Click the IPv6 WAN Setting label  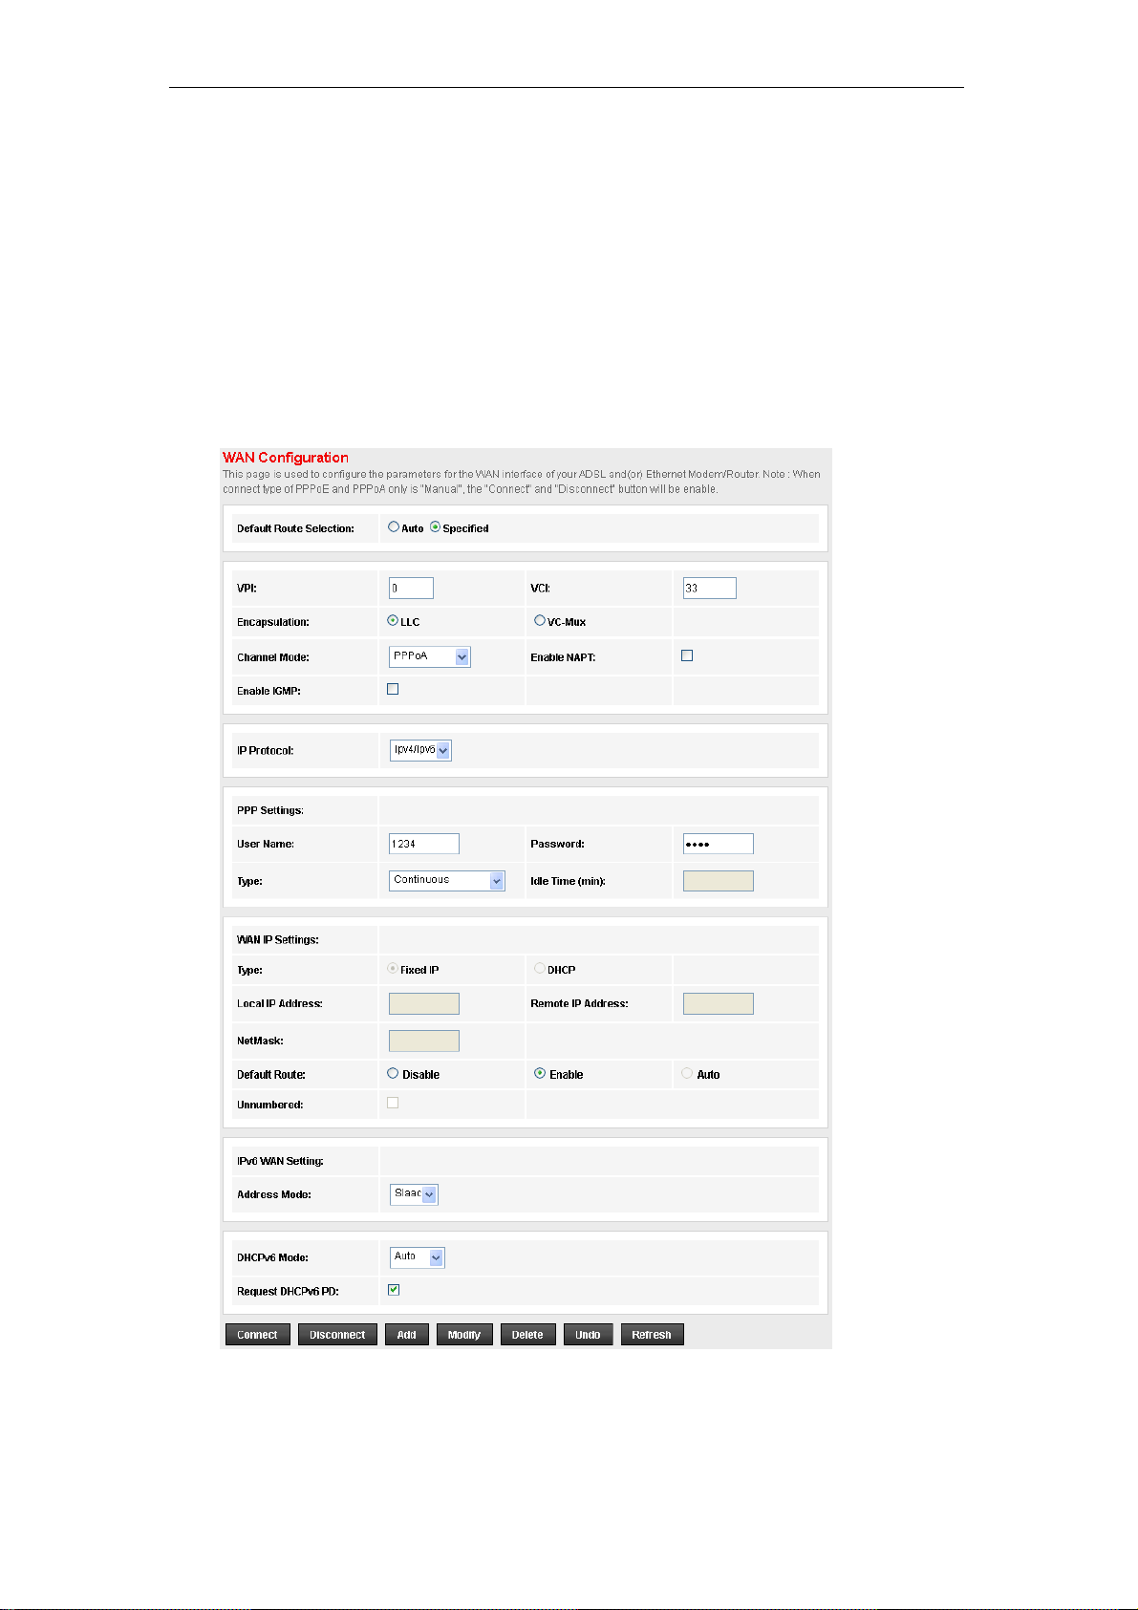point(280,1161)
